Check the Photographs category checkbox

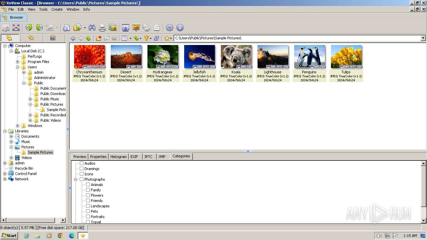tap(81, 179)
